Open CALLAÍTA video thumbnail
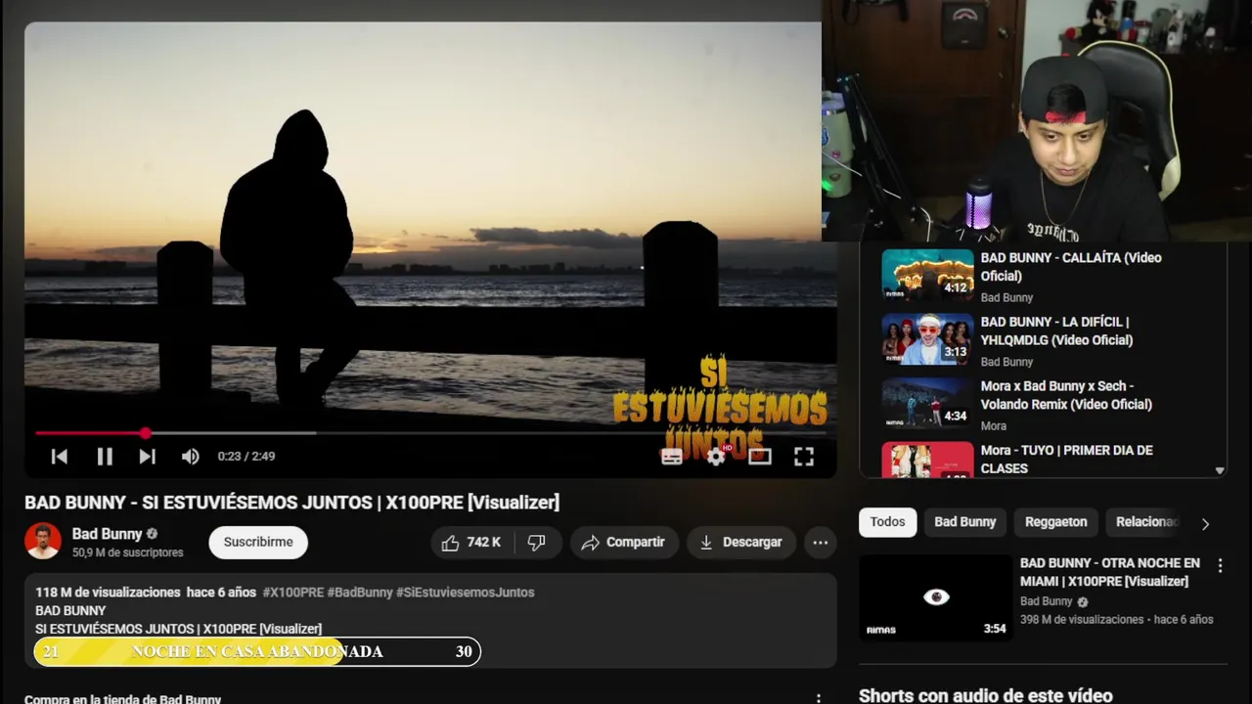 (x=927, y=275)
